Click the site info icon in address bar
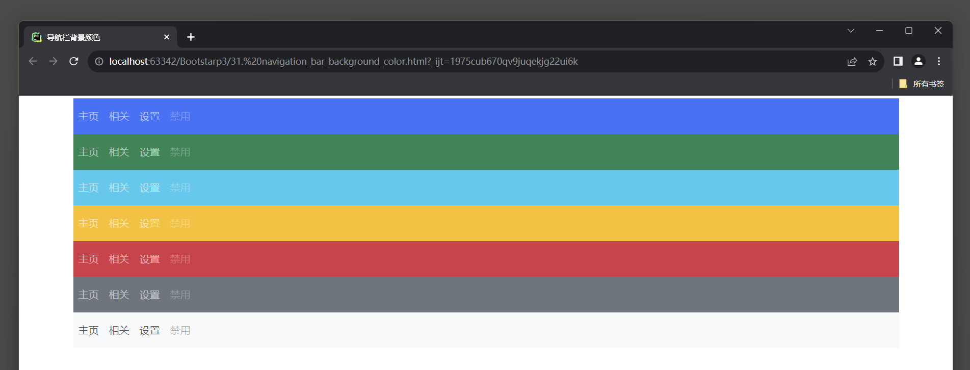This screenshot has width=970, height=370. [99, 62]
